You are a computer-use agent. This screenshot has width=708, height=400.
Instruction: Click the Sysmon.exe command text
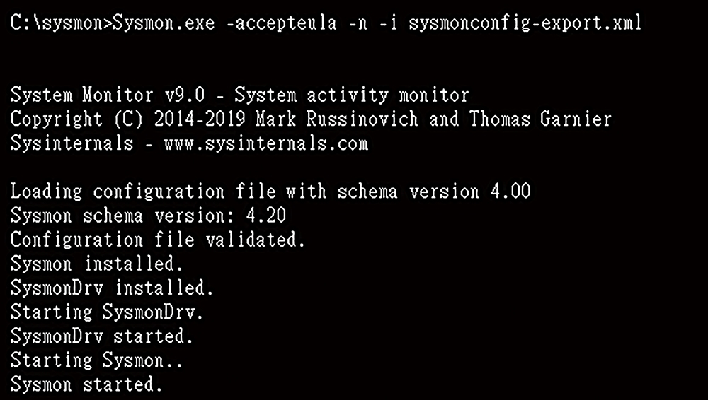tap(164, 23)
